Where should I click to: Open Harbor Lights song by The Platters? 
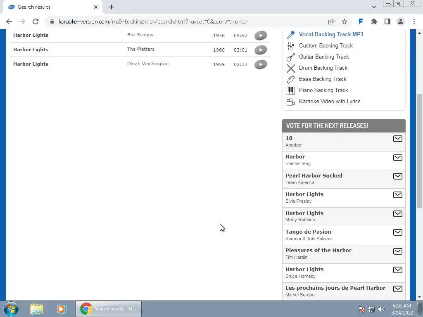click(x=31, y=50)
